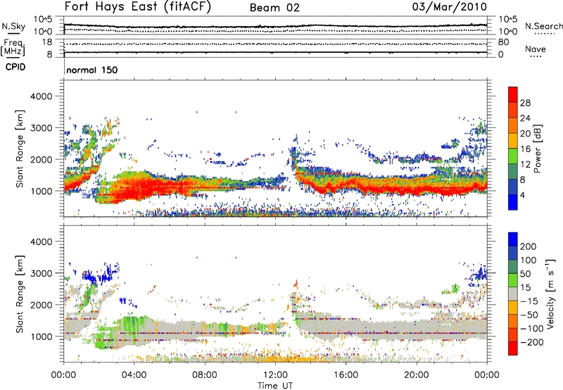
Task: Select the '-100' label on the Velocity colorbar
Action: (532, 329)
